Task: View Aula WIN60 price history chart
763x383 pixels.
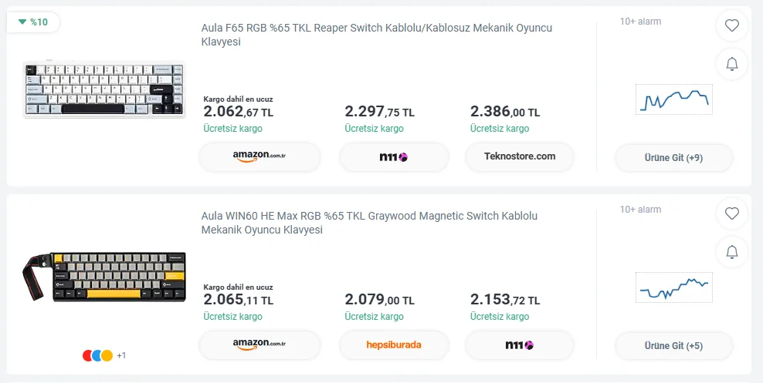Action: coord(674,287)
